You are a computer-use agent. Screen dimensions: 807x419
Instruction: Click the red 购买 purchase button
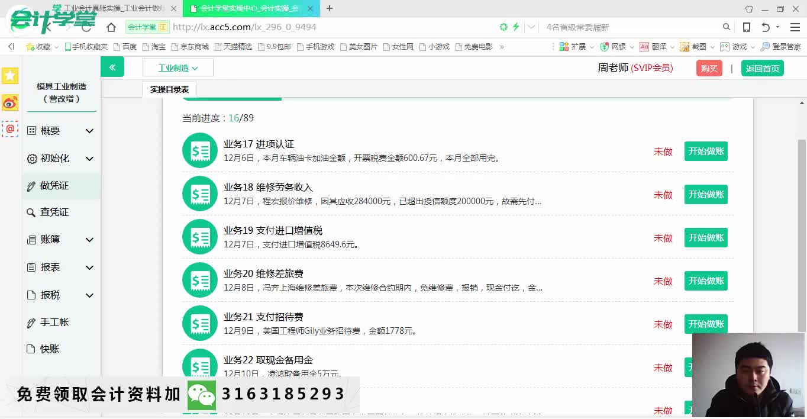pos(709,68)
